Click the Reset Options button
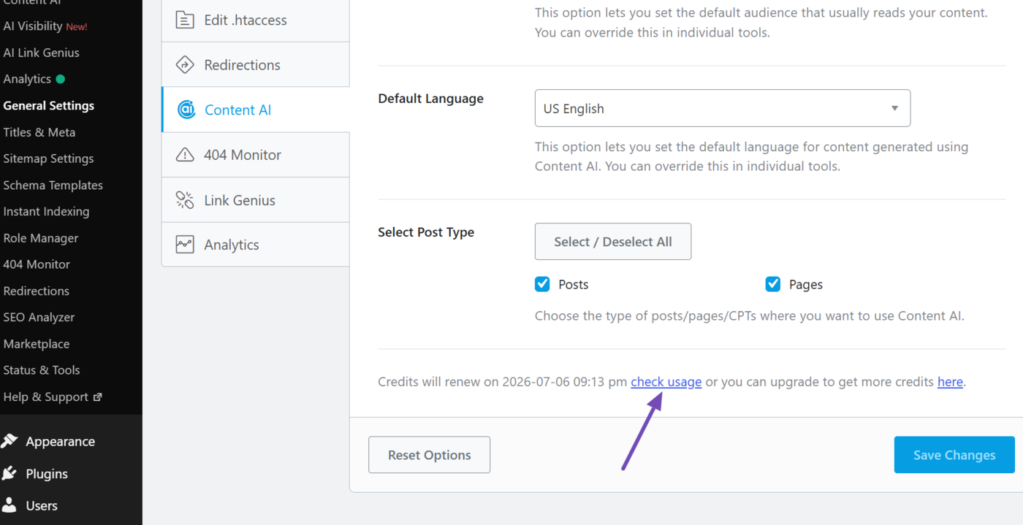The width and height of the screenshot is (1023, 525). click(x=429, y=455)
